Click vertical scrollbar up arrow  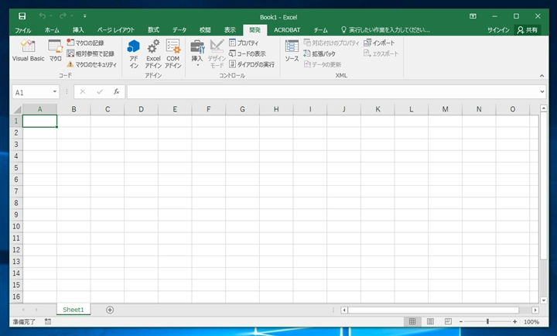point(544,108)
